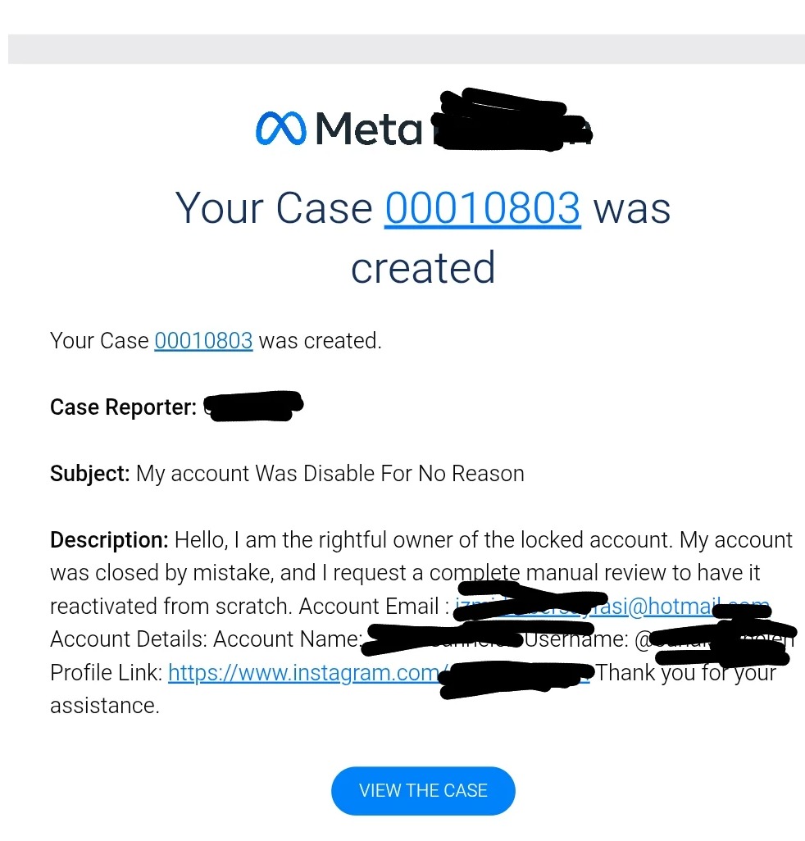
Task: Click the blue Meta infinity logo
Action: click(280, 129)
